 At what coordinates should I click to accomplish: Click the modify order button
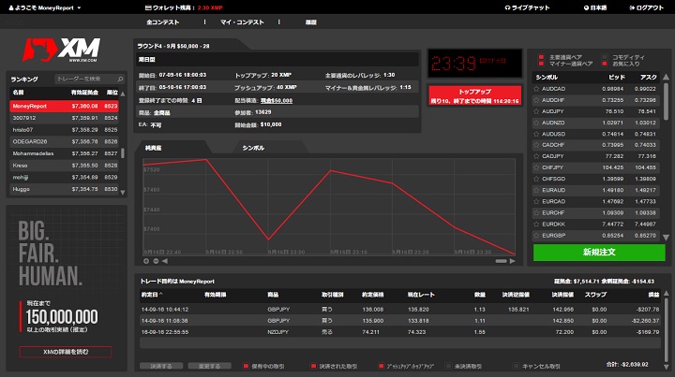point(210,367)
